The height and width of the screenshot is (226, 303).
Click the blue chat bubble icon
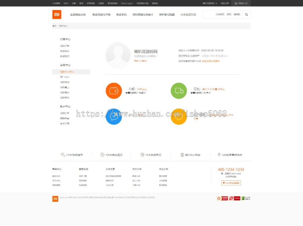[x=114, y=117]
